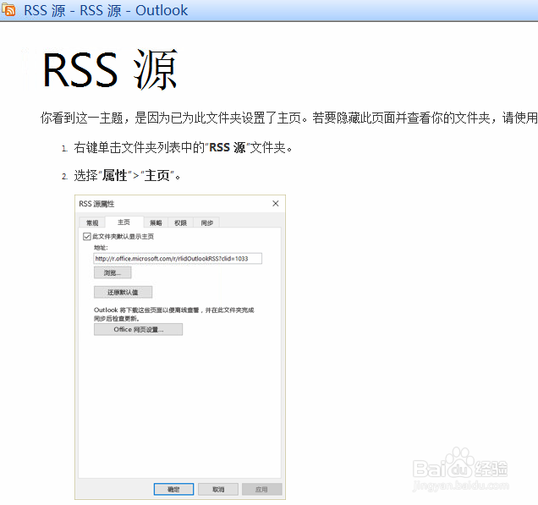The image size is (538, 505).
Task: Click step 1 text "右键单击文件夹列表中的"
Action: click(140, 147)
